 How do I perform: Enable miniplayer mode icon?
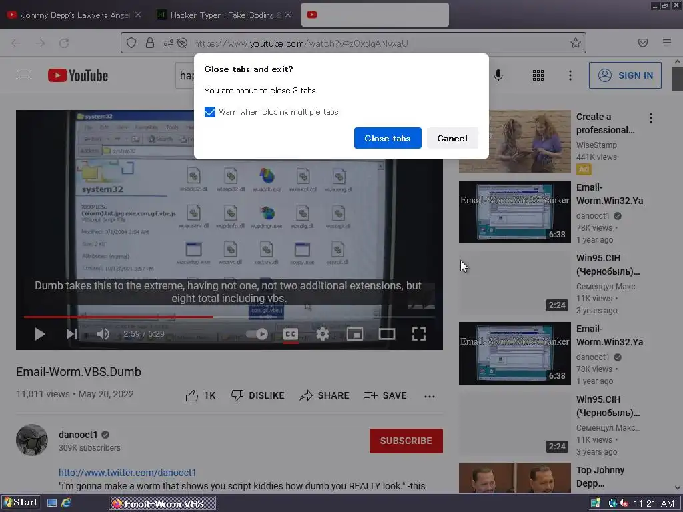pyautogui.click(x=355, y=334)
